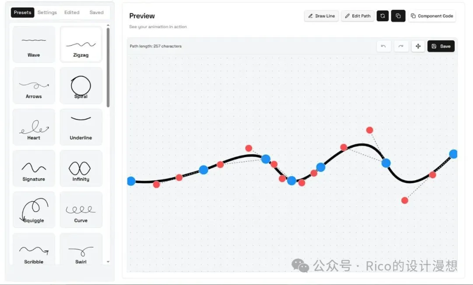Apply the Wave preset

click(34, 44)
